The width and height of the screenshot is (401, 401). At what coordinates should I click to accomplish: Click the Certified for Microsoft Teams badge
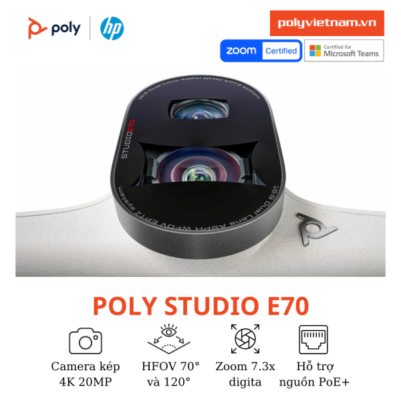coord(344,51)
